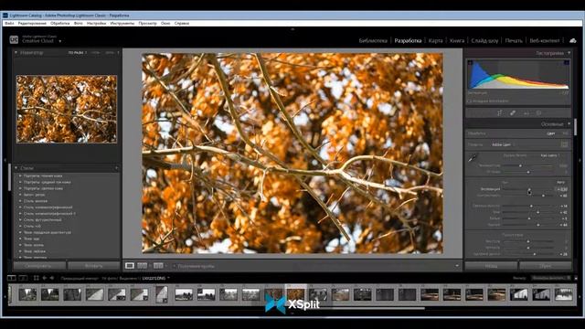Hide the right panel group arrow
Image resolution: width=585 pixels, height=329 pixels.
click(580, 161)
